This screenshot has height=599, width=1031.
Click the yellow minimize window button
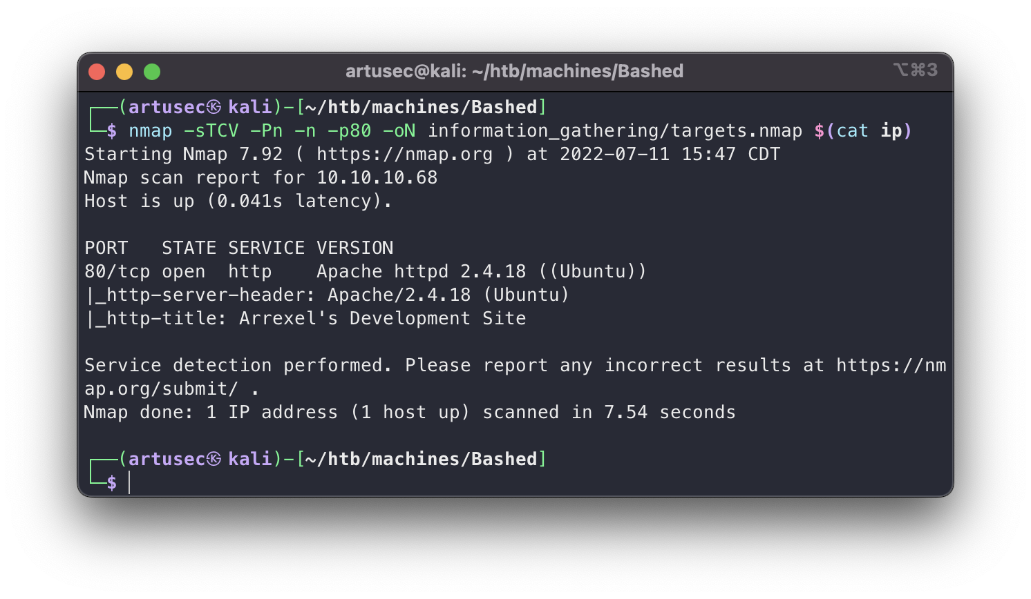pos(124,72)
